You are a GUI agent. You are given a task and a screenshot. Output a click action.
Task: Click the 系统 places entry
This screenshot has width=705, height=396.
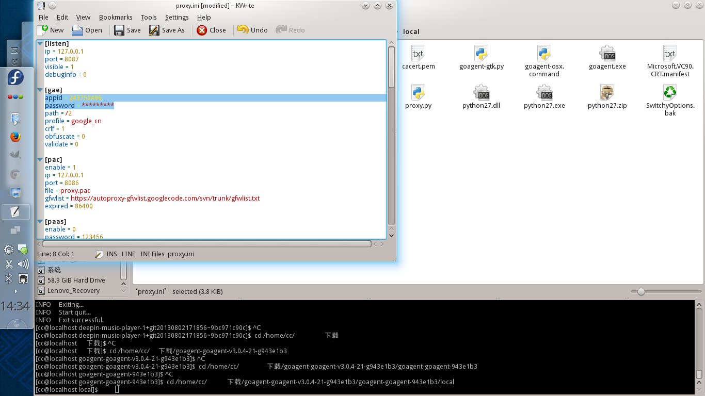click(x=49, y=270)
